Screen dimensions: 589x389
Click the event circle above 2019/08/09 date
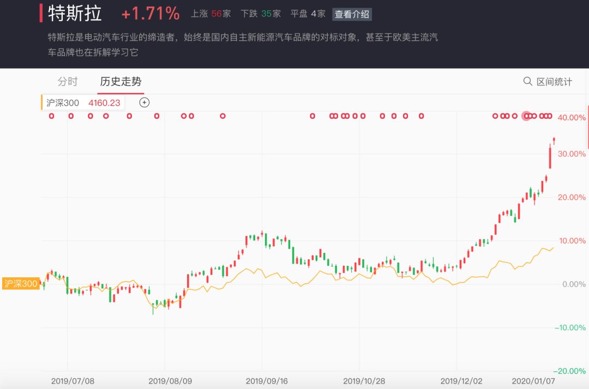pos(157,116)
